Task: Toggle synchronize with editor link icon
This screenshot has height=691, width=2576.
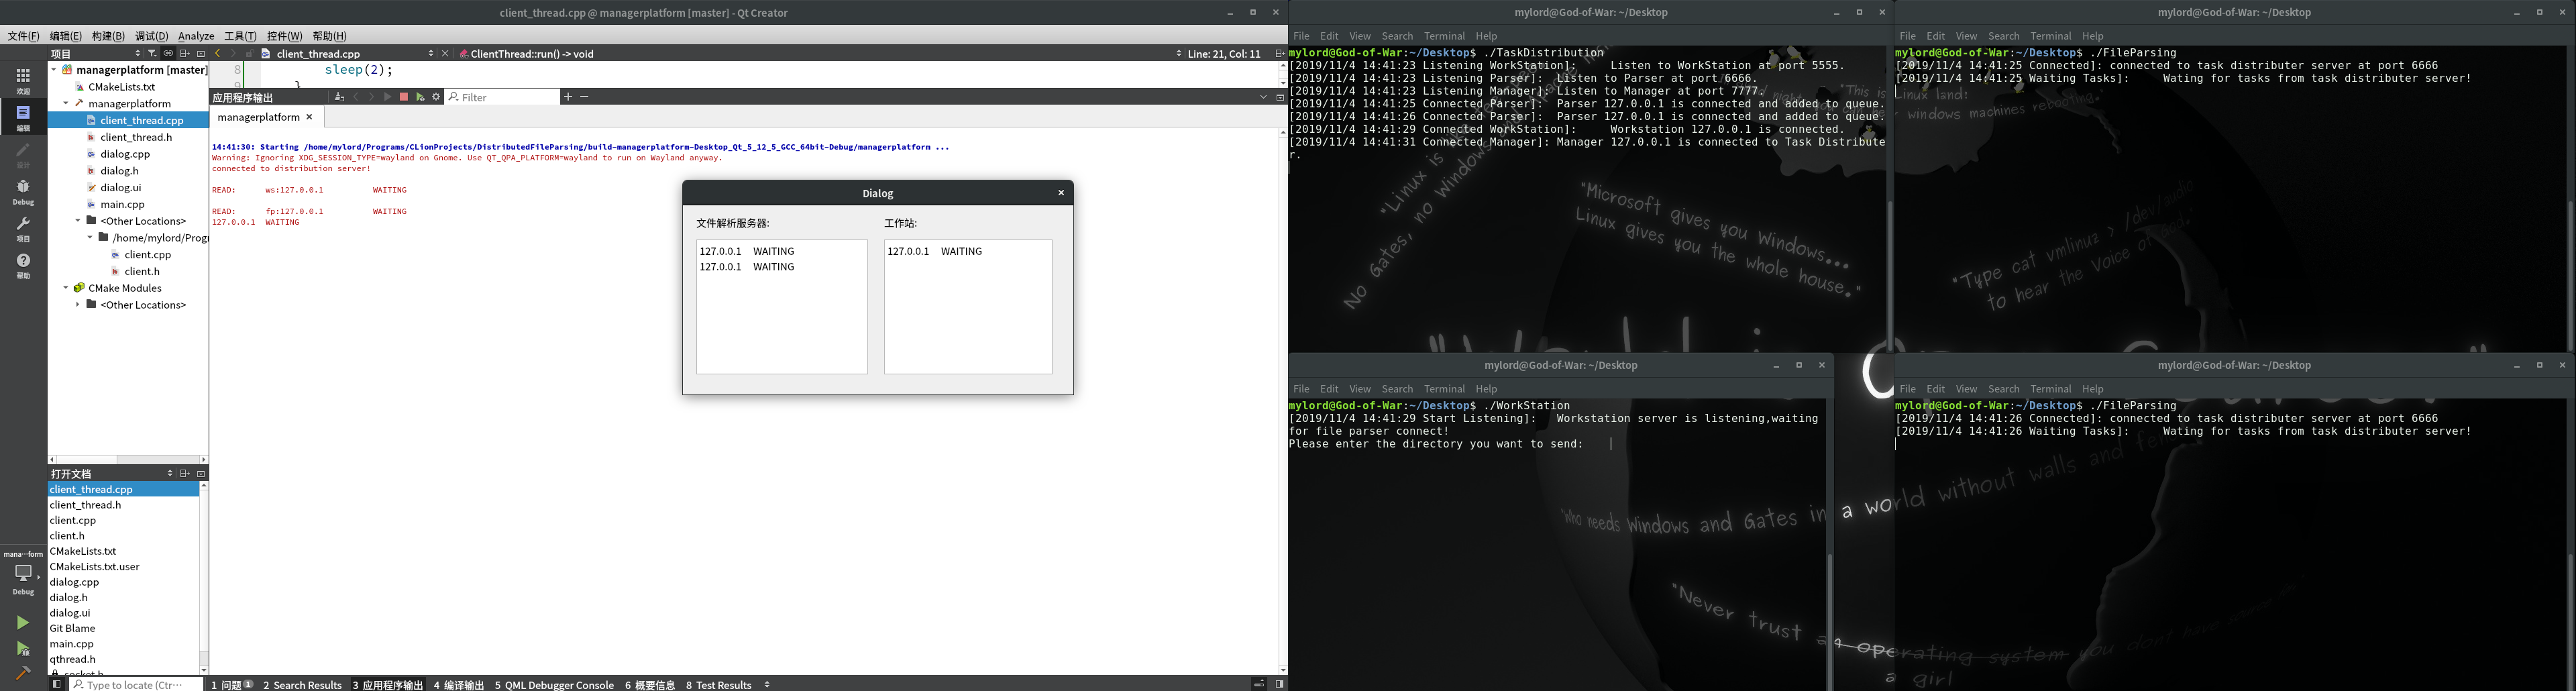Action: coord(168,53)
